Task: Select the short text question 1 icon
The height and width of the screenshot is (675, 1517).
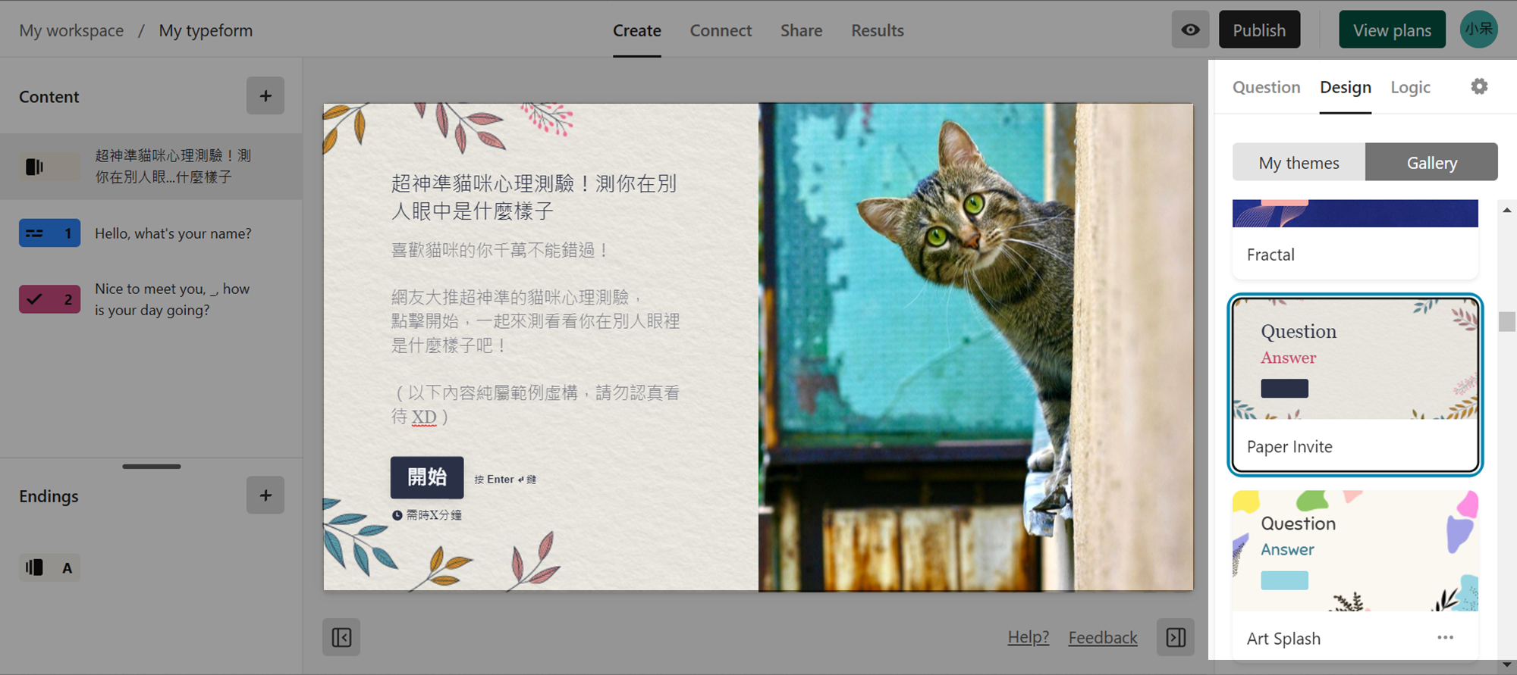Action: (49, 233)
